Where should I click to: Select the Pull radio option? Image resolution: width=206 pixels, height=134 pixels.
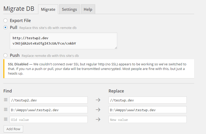click(5, 27)
